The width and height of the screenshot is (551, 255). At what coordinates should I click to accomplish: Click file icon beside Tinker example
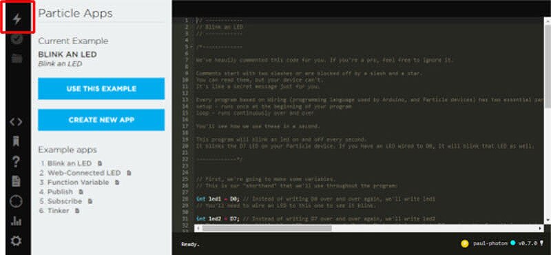(77, 211)
